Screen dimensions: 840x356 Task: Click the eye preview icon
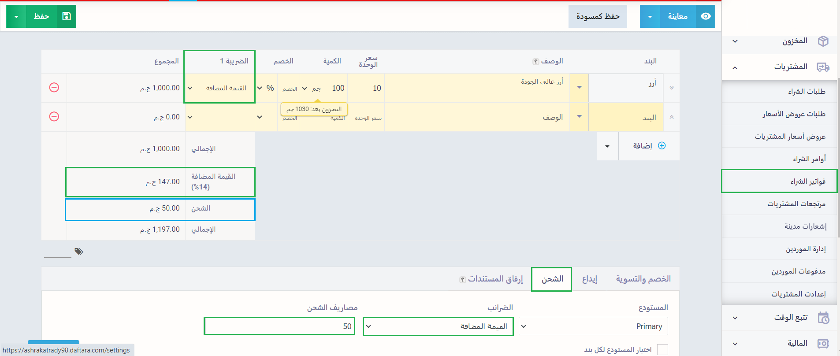point(706,16)
